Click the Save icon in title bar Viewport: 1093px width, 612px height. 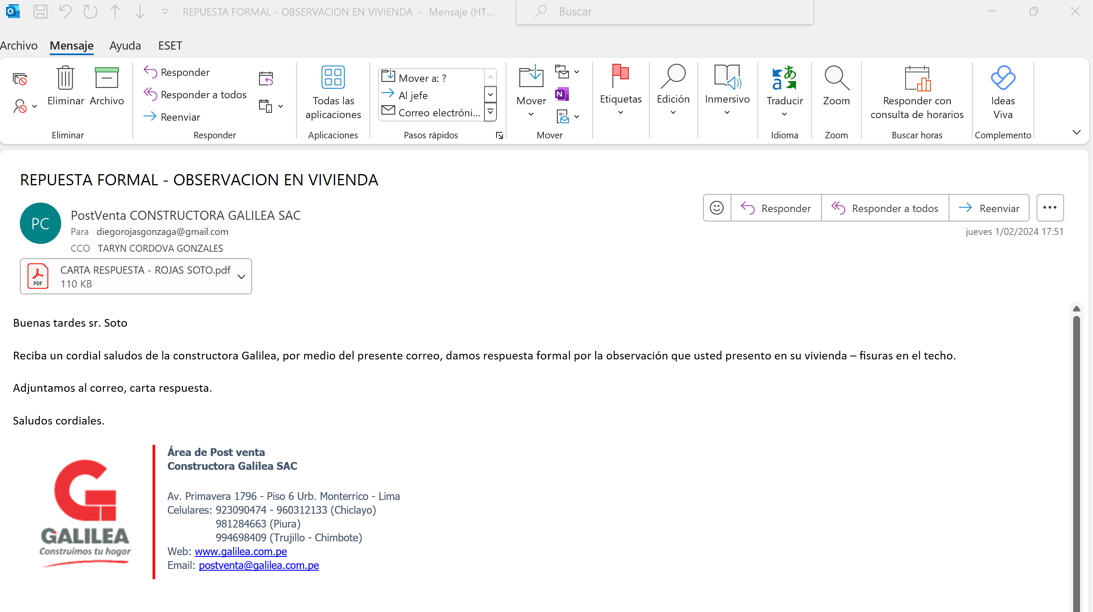point(41,12)
